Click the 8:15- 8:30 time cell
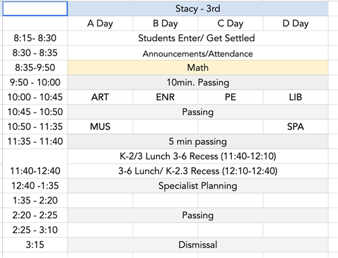 tap(35, 38)
